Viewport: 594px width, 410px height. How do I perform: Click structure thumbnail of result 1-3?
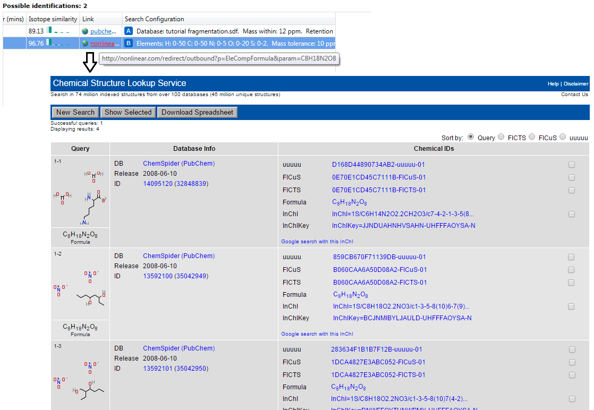[80, 380]
